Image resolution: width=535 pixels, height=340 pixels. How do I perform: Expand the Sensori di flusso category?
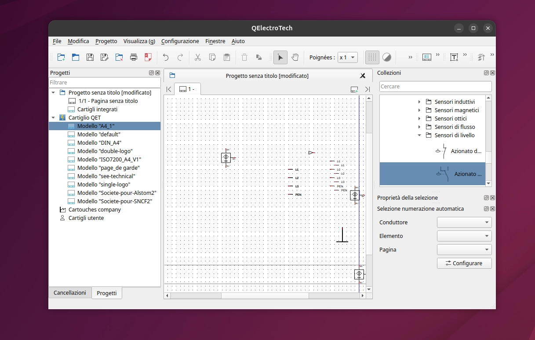(419, 127)
